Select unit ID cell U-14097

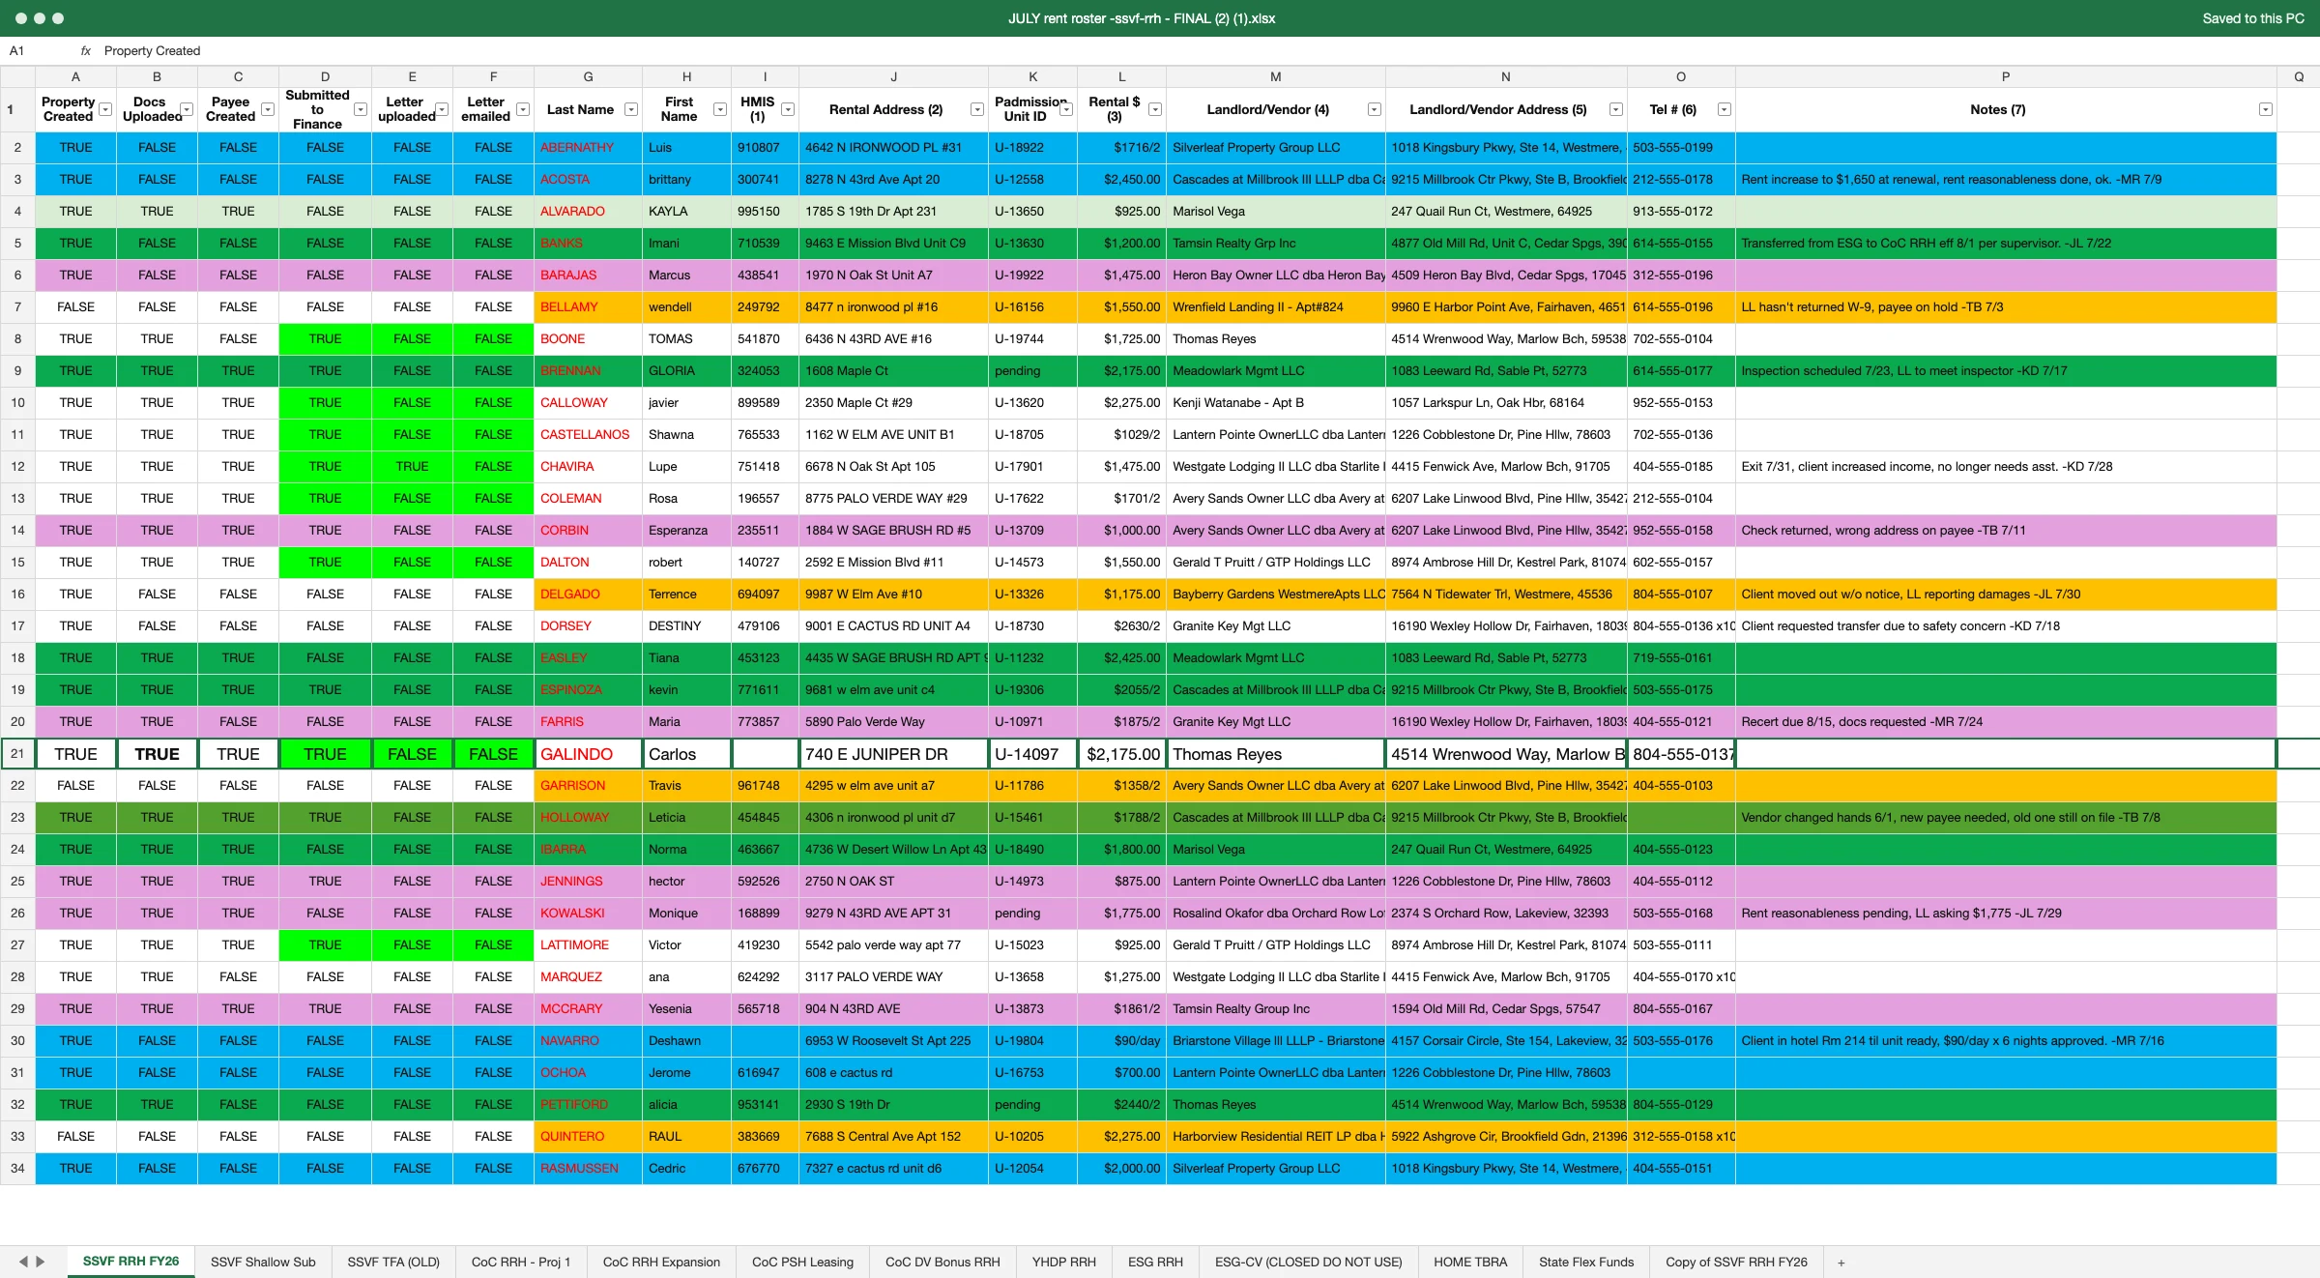[1032, 754]
